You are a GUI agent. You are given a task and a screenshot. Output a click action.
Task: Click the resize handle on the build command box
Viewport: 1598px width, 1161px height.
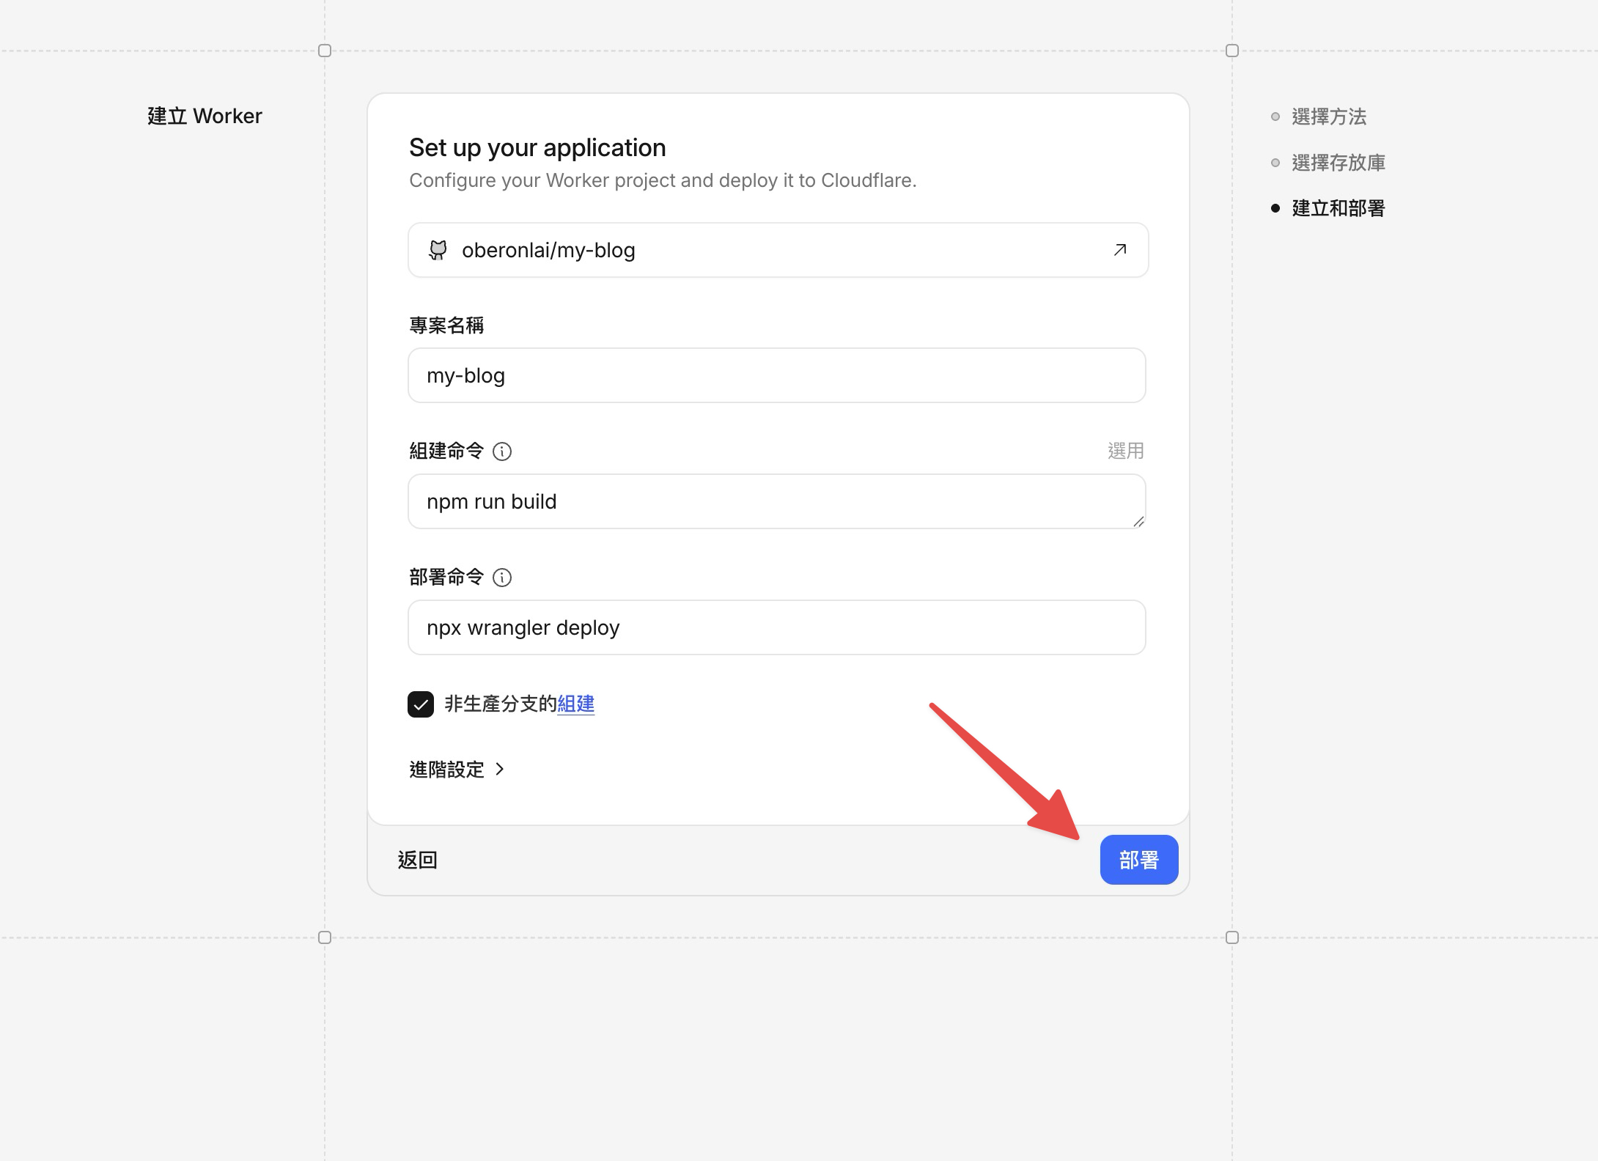click(1138, 523)
